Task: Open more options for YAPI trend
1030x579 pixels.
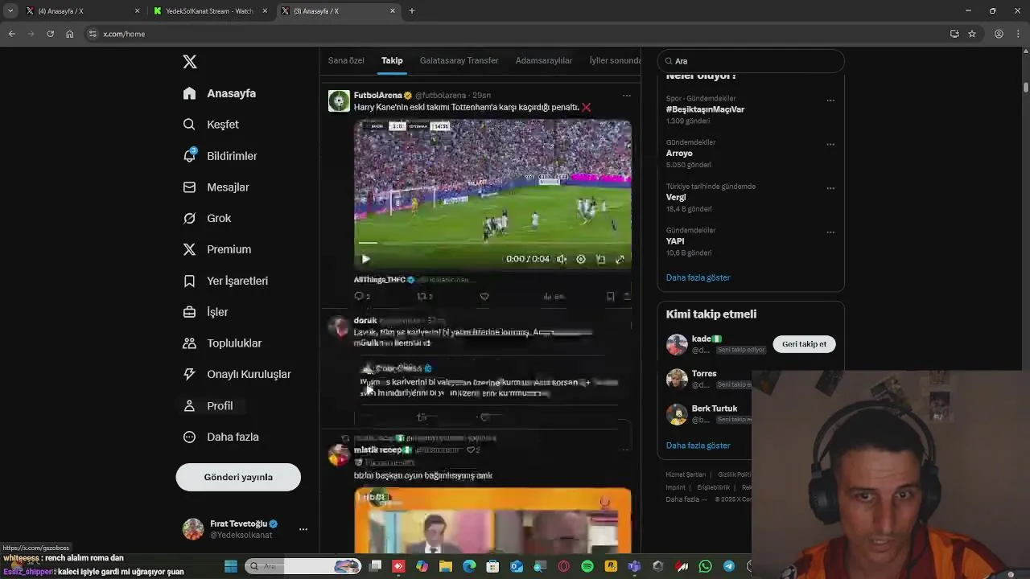Action: point(830,232)
